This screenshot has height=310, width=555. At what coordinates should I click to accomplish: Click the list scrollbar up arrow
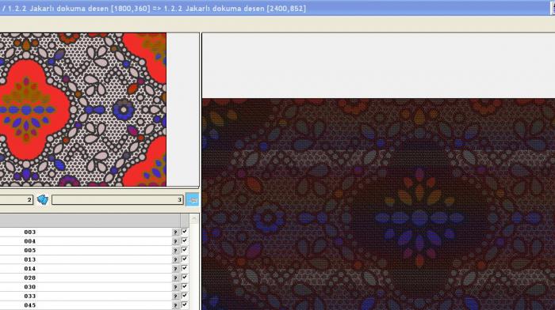[194, 219]
